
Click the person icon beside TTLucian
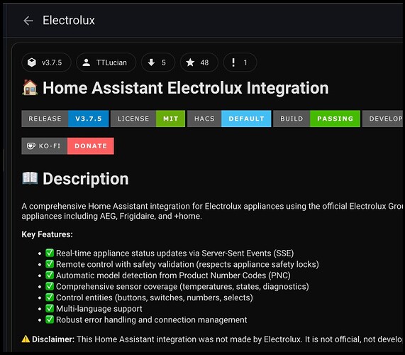tap(87, 62)
